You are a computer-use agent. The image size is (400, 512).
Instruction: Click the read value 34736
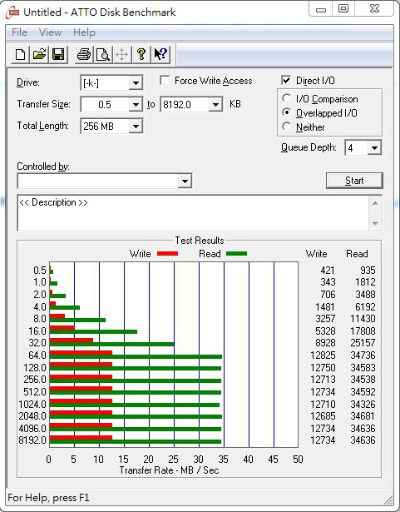[363, 355]
